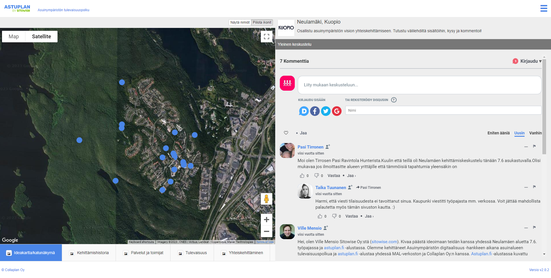Sort comments by Vanhin

click(x=535, y=133)
